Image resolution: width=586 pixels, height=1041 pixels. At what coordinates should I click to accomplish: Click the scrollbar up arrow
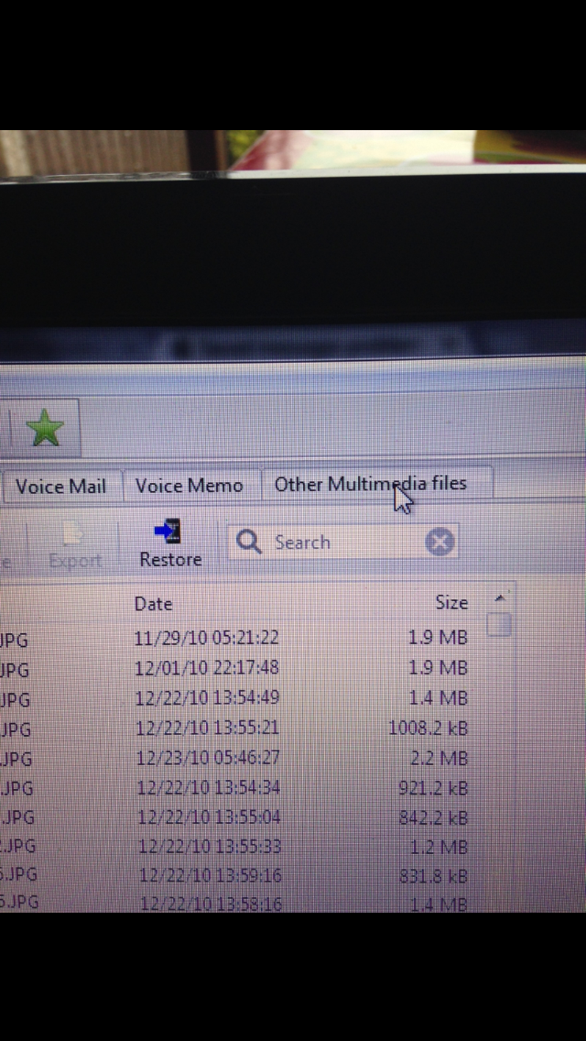tap(501, 598)
